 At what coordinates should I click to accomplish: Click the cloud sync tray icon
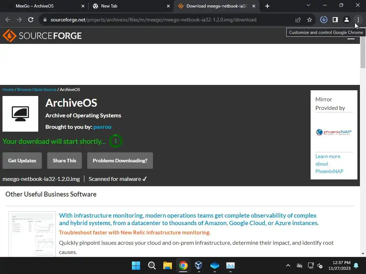point(300,265)
